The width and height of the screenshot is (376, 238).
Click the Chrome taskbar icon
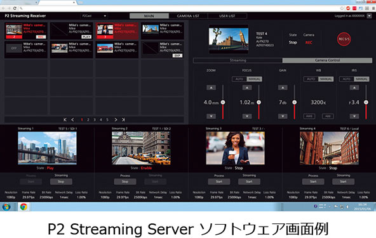click(23, 207)
